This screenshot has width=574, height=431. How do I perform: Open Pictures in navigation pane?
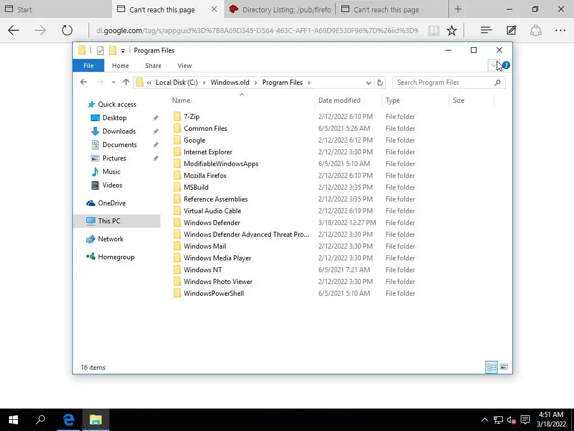point(114,158)
